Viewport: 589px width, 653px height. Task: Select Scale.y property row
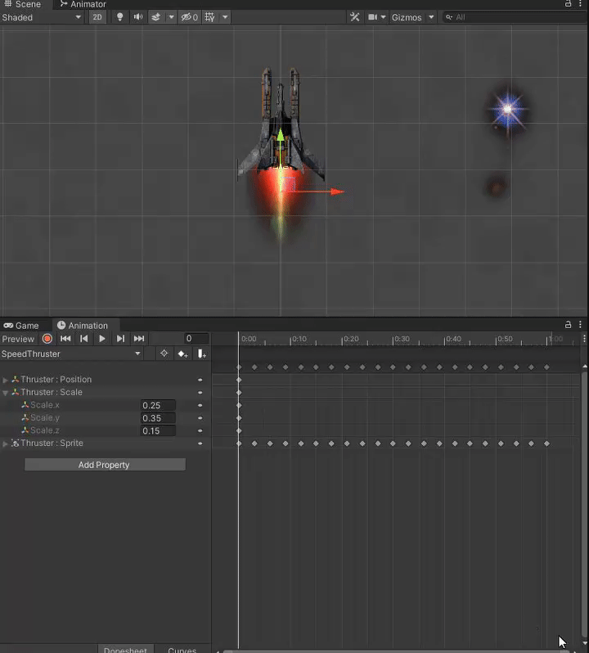point(106,417)
